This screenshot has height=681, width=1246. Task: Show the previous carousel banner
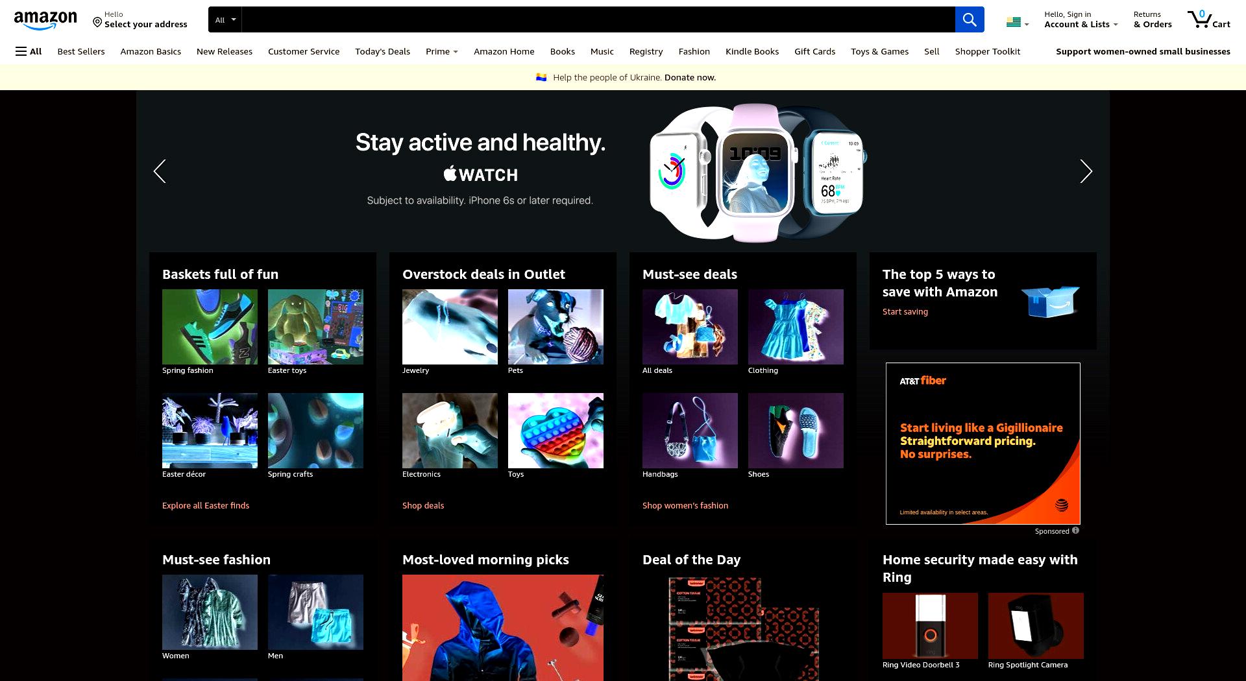pos(160,171)
